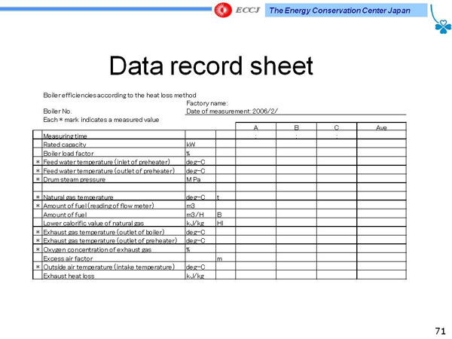This screenshot has height=339, width=452.
Task: Click the 'Excess air factor' row label
Action: pos(68,258)
